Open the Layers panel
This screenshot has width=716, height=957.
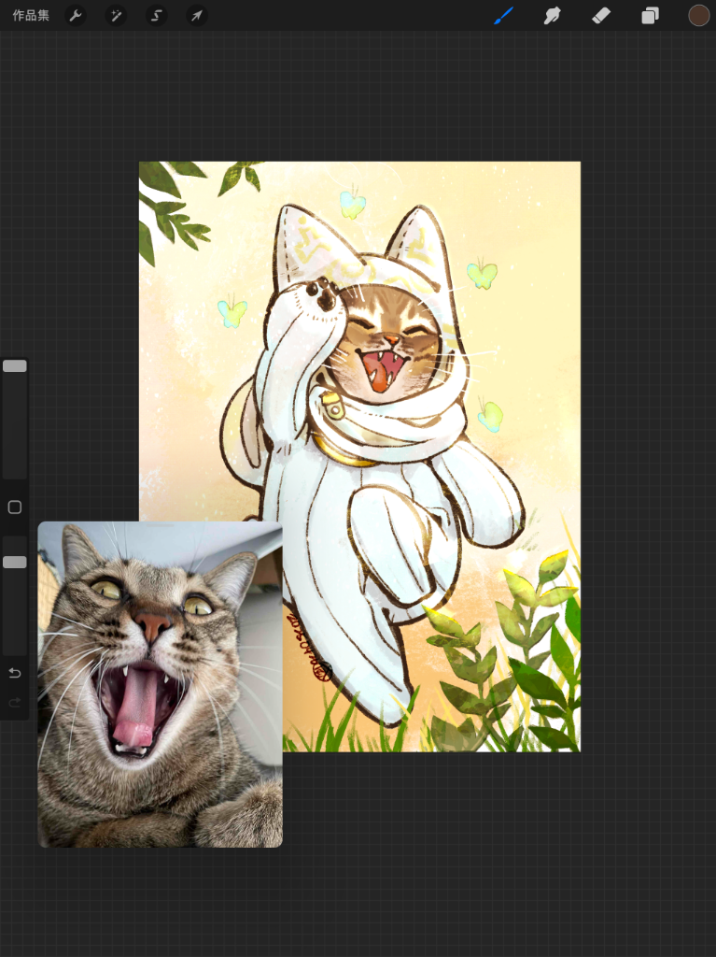[650, 16]
